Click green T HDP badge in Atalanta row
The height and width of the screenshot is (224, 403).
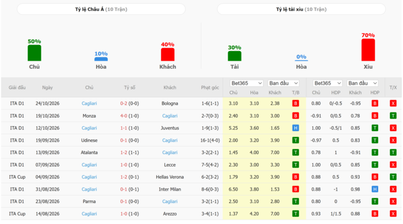374,152
